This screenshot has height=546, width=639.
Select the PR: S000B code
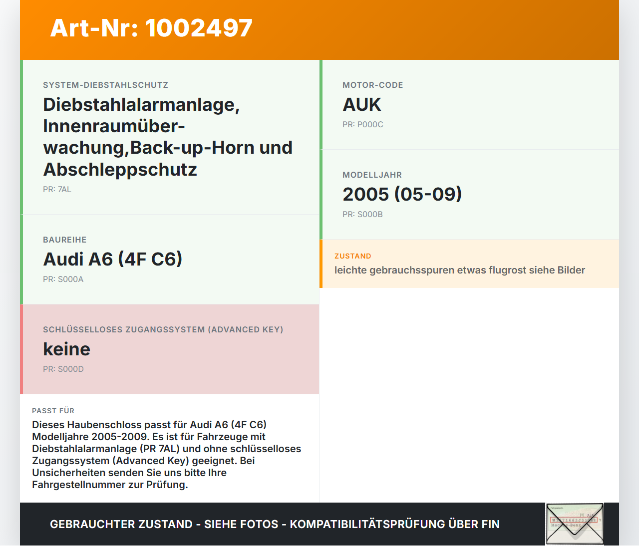point(362,214)
